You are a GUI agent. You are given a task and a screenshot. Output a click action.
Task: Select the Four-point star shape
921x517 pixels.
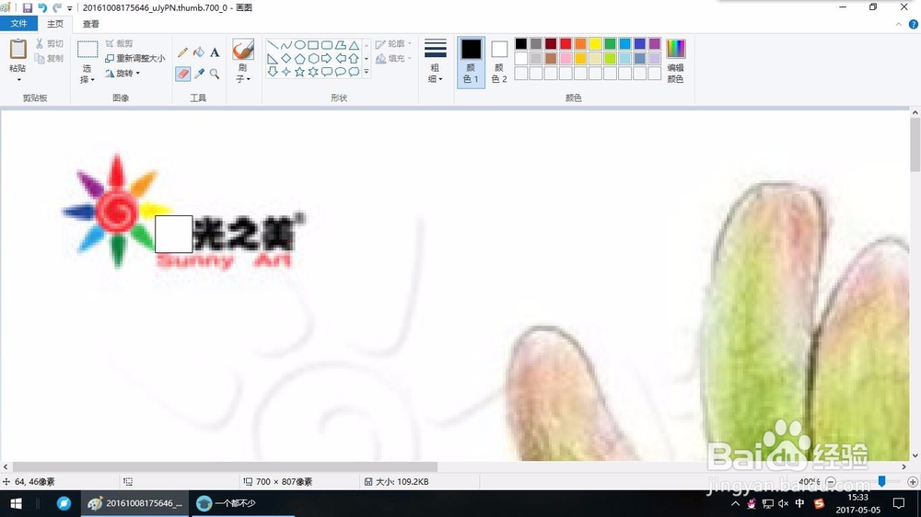286,72
